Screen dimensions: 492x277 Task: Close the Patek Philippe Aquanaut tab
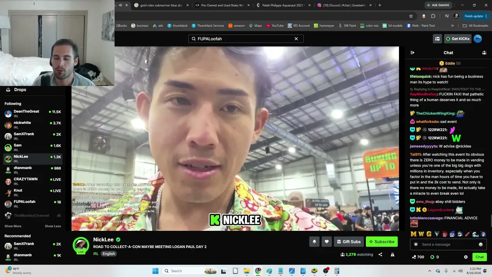pyautogui.click(x=309, y=5)
